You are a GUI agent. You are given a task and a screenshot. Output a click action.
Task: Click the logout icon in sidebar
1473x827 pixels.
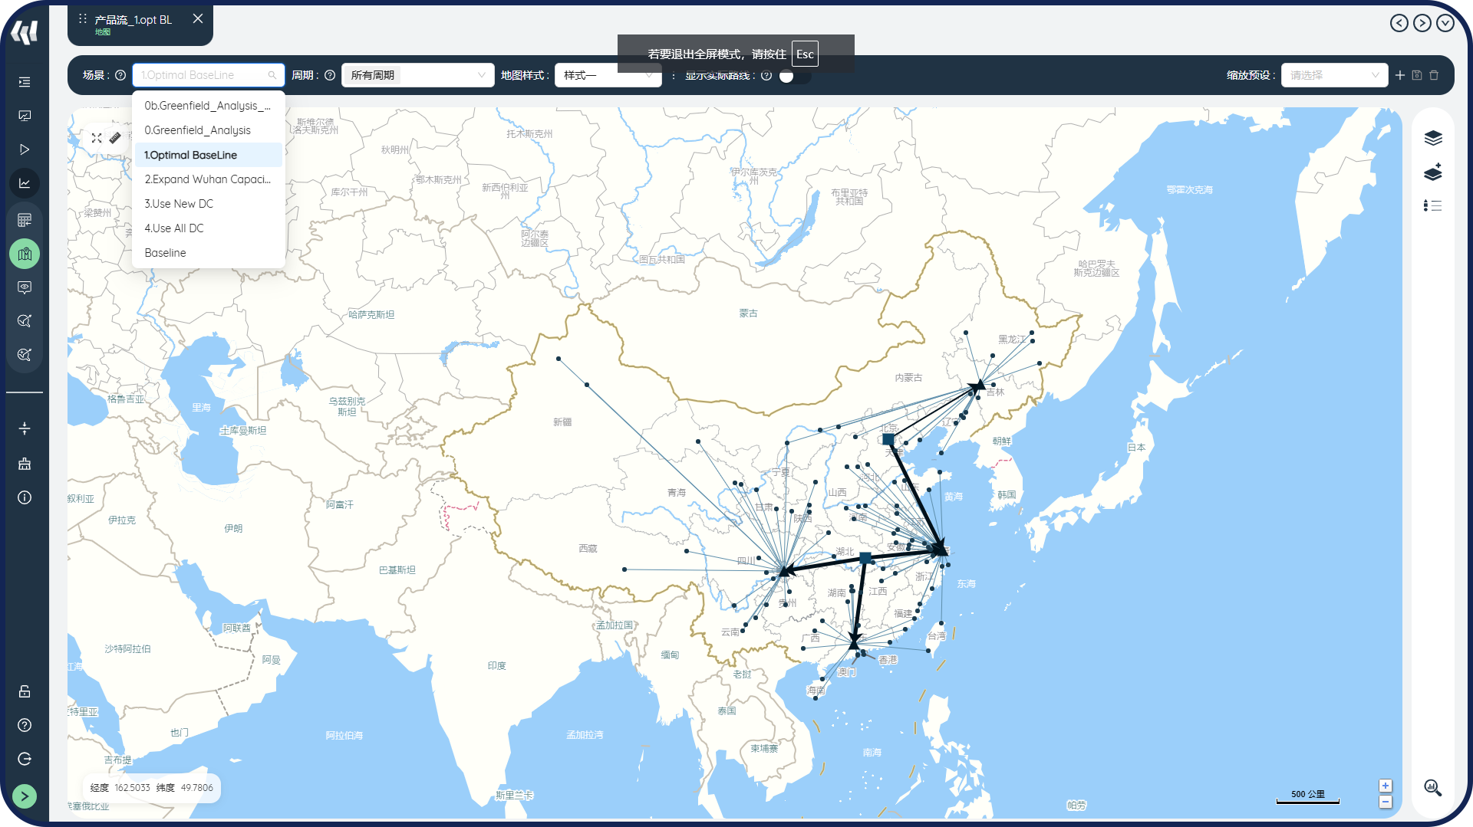25,759
